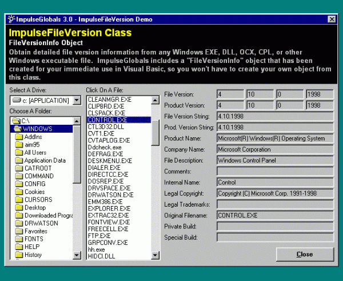Click the All Users folder icon
This screenshot has width=343, height=281.
[19, 152]
